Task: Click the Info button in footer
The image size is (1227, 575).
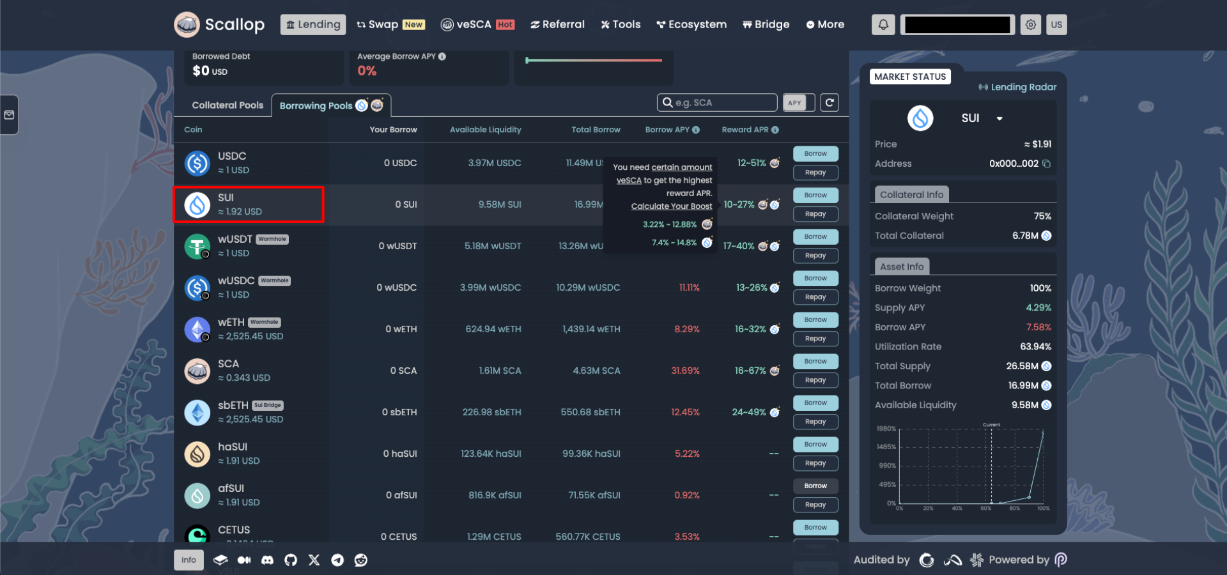Action: pos(189,560)
